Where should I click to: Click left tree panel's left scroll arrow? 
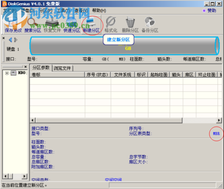click(x=6, y=176)
